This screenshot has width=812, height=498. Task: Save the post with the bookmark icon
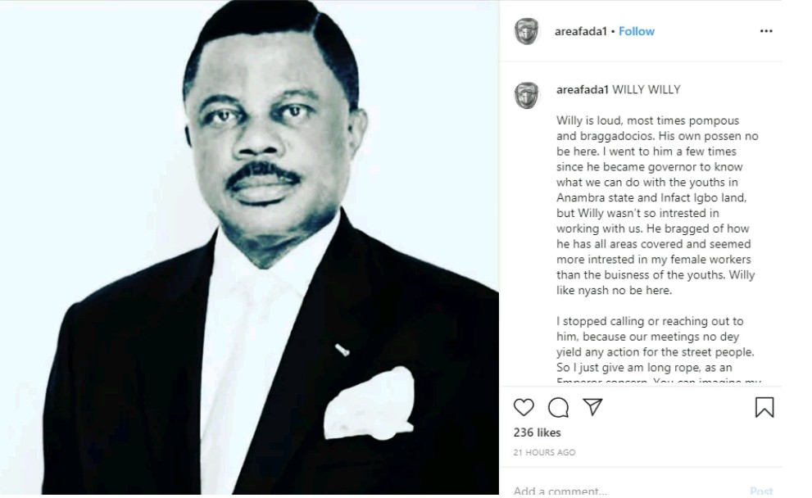(764, 407)
